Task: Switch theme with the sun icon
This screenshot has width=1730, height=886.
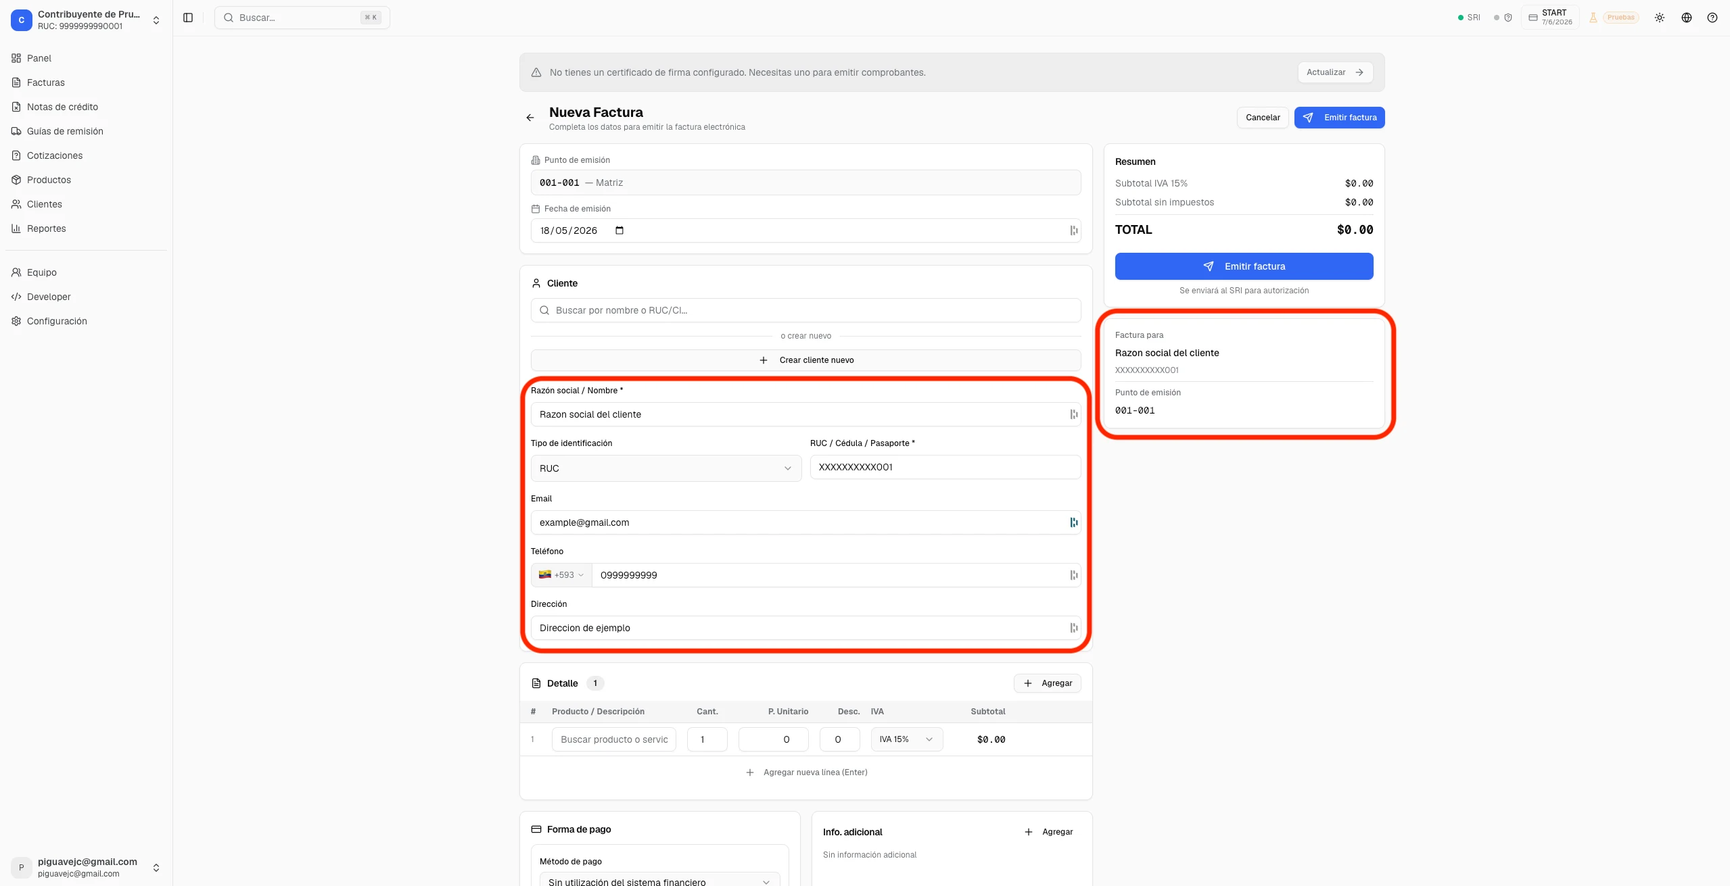Action: pyautogui.click(x=1659, y=18)
